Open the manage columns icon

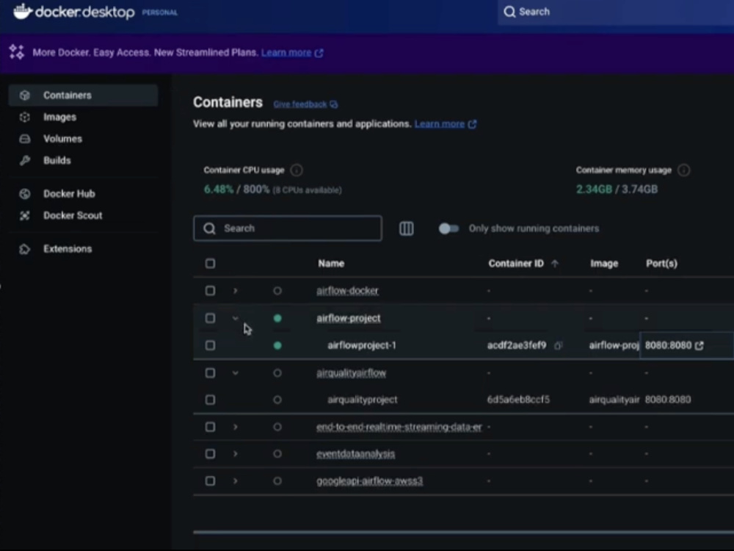pyautogui.click(x=407, y=228)
